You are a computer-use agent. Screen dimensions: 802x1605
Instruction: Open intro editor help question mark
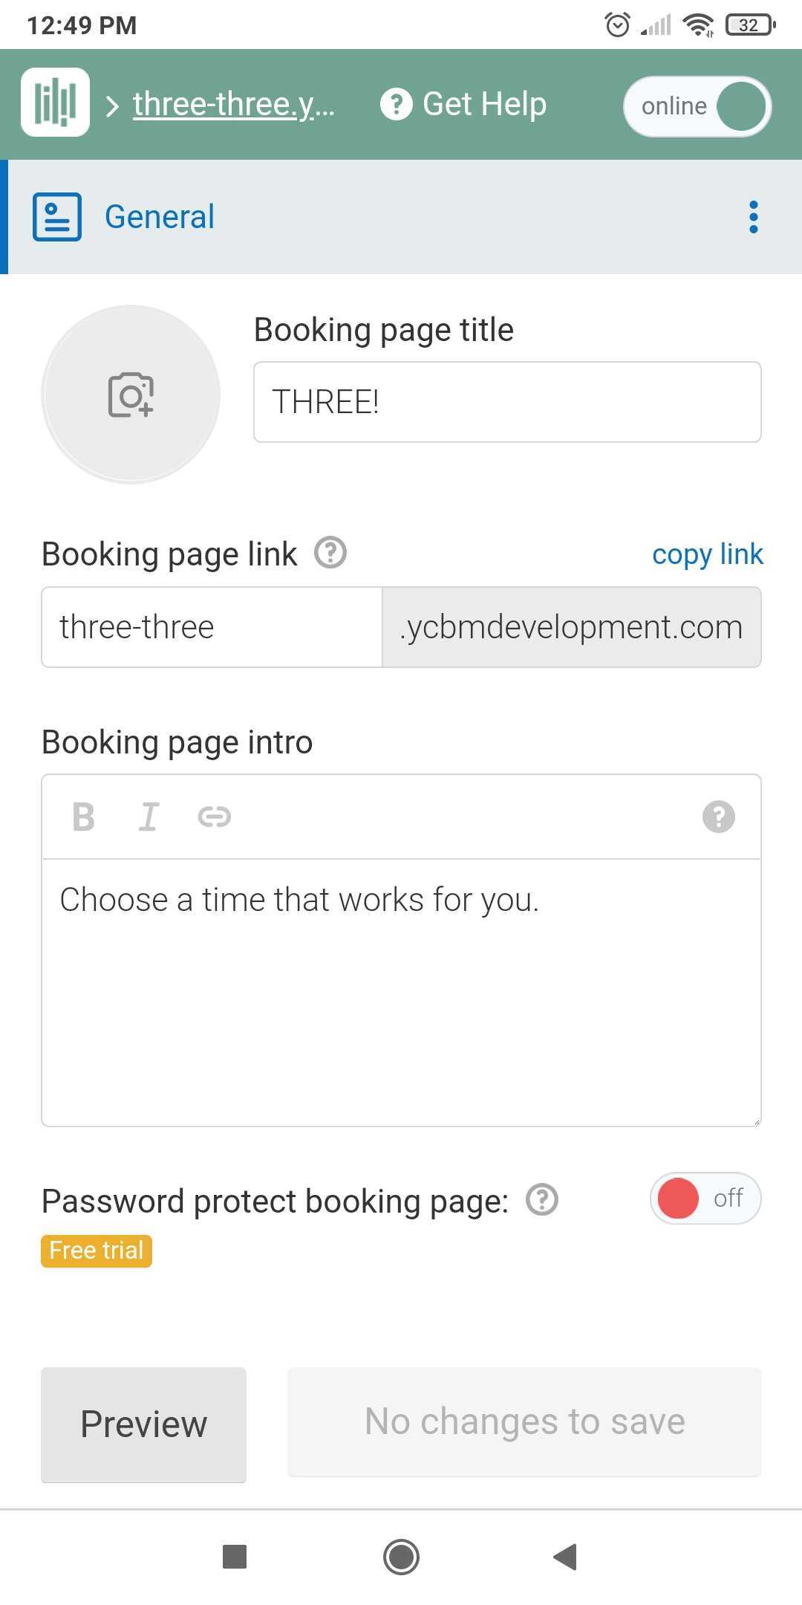(x=718, y=817)
